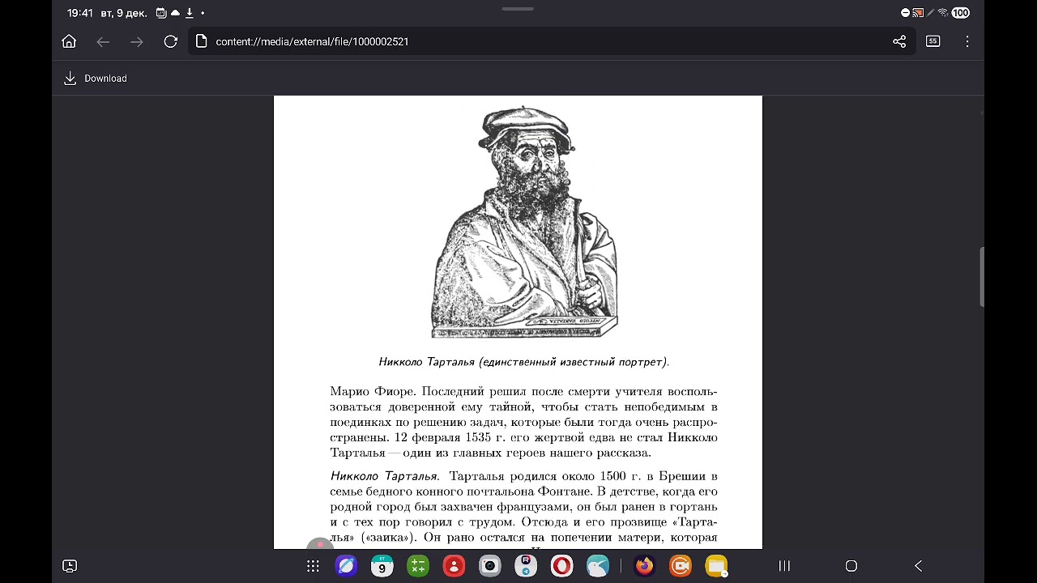Launch Samsung Internet from taskbar
Screen dimensions: 1037x583
pos(347,566)
